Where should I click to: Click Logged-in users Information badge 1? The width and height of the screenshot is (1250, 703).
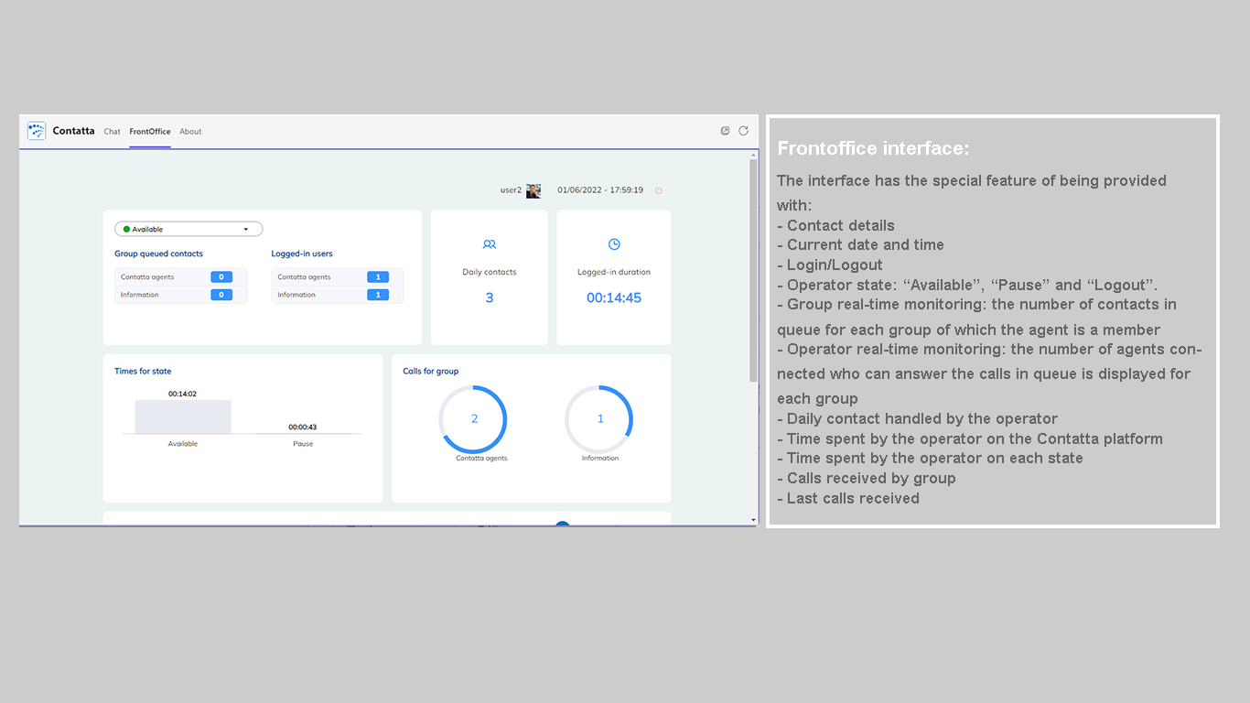[x=378, y=295]
